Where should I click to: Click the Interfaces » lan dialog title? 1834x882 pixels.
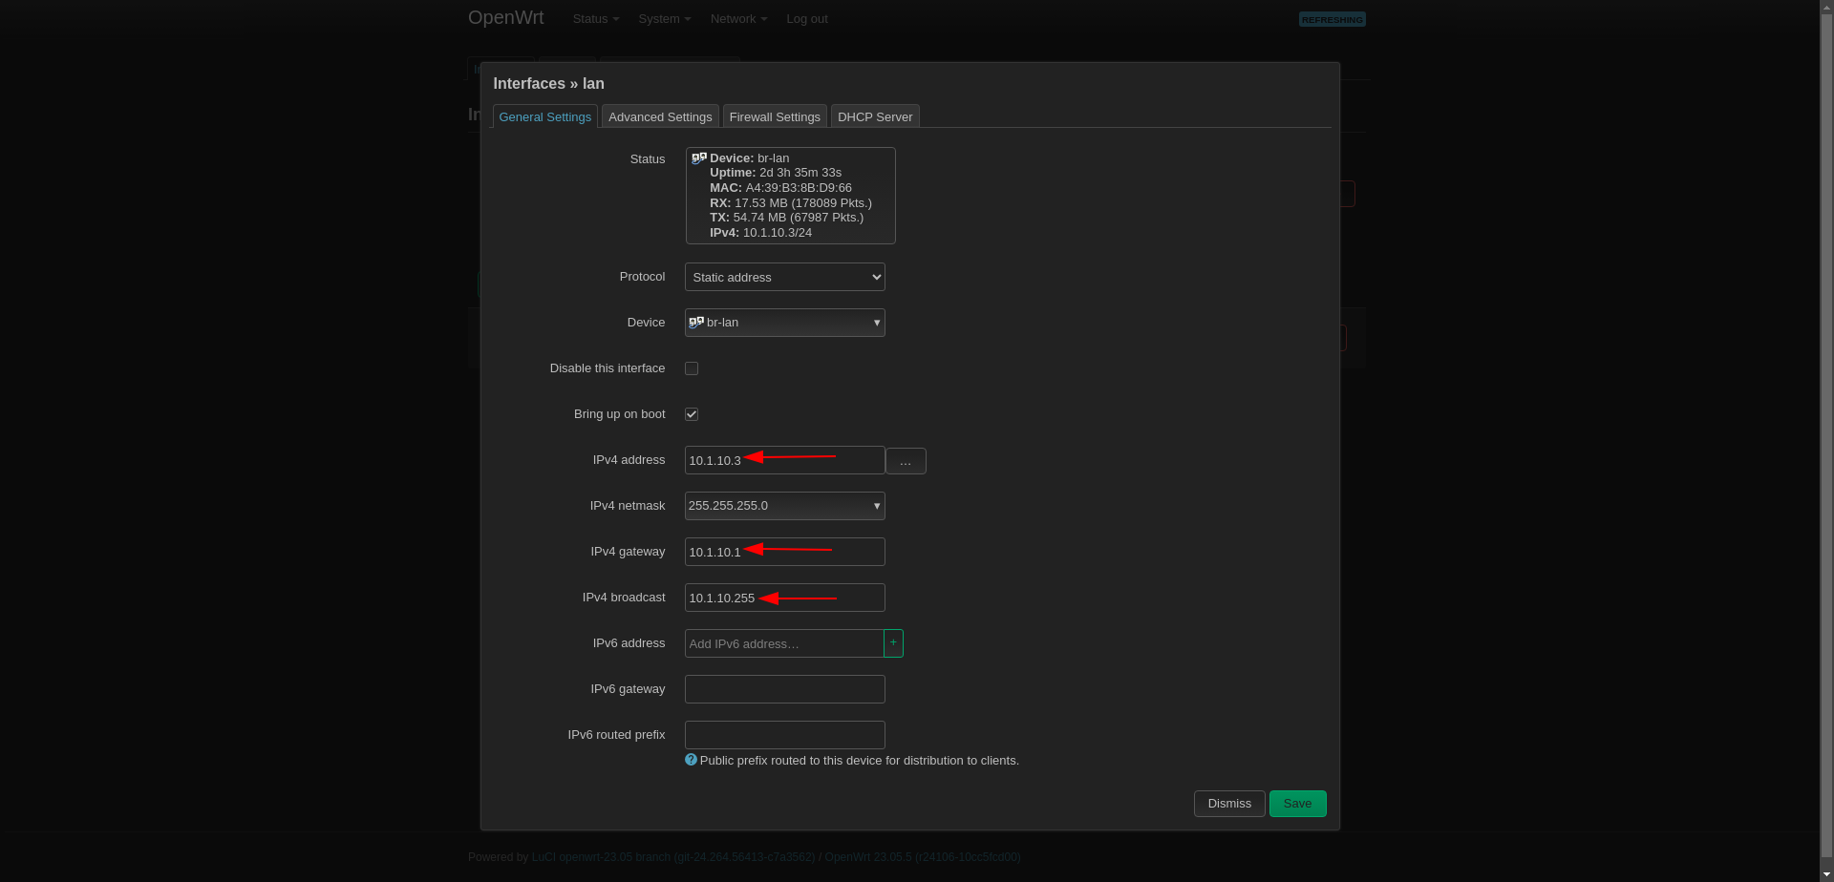click(548, 84)
